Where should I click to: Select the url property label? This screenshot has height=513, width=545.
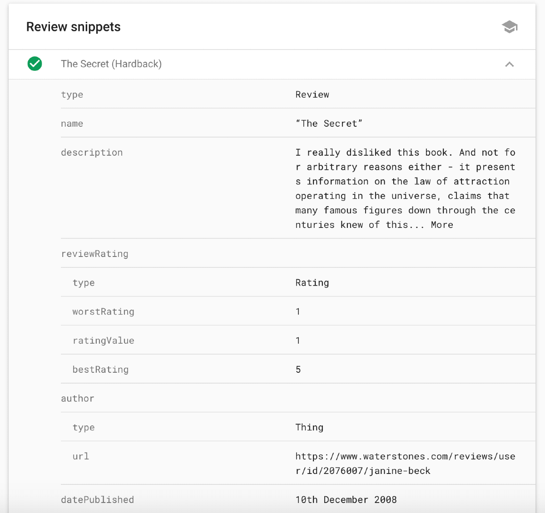[81, 456]
